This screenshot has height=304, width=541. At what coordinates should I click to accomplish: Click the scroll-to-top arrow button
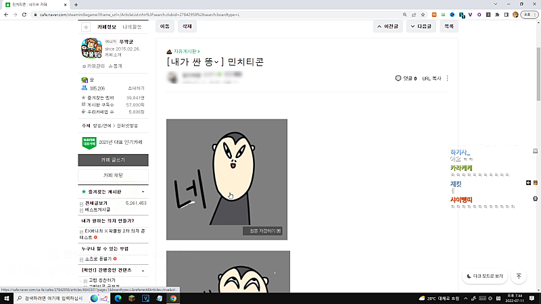[x=519, y=276]
